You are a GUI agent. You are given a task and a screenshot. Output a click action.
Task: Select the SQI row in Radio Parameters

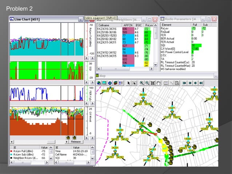[164, 45]
